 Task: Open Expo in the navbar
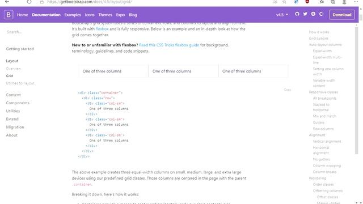point(120,15)
